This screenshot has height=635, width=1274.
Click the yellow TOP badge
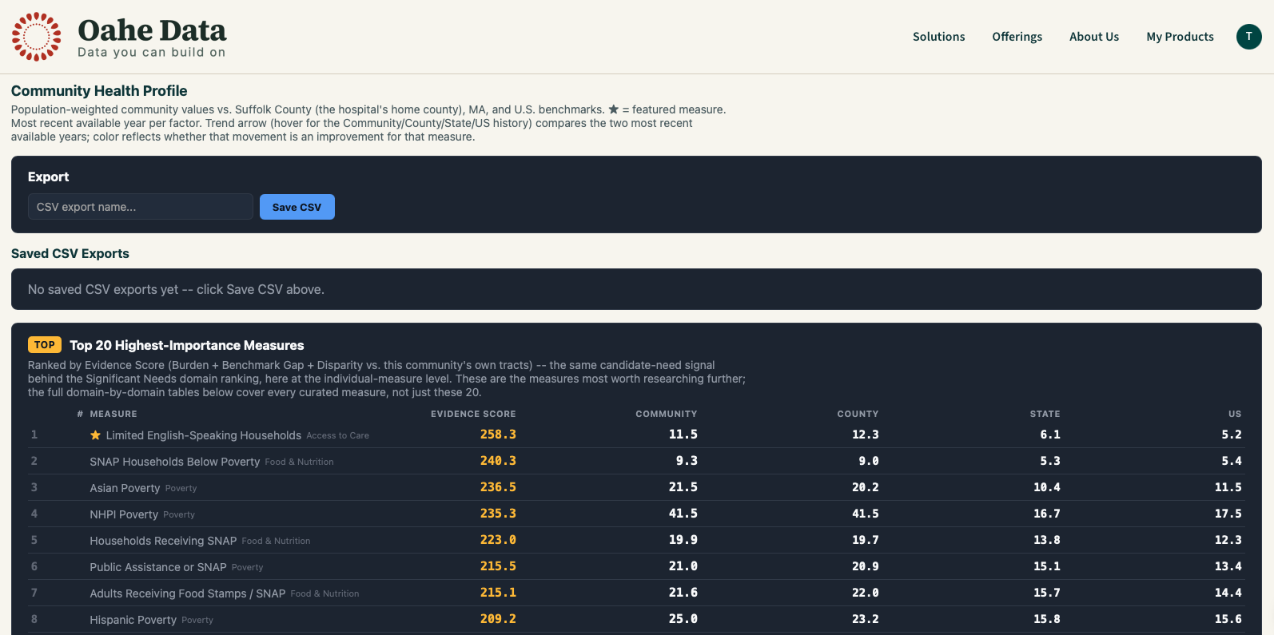tap(45, 345)
